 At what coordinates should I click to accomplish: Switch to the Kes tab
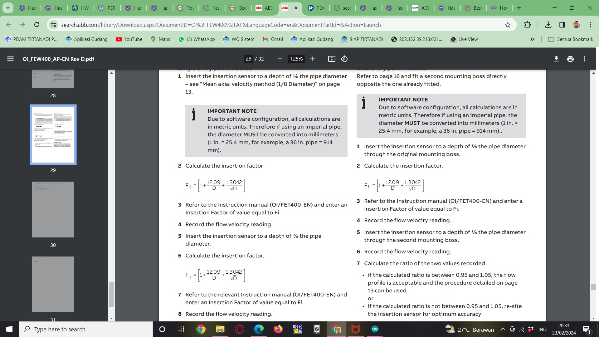click(212, 8)
